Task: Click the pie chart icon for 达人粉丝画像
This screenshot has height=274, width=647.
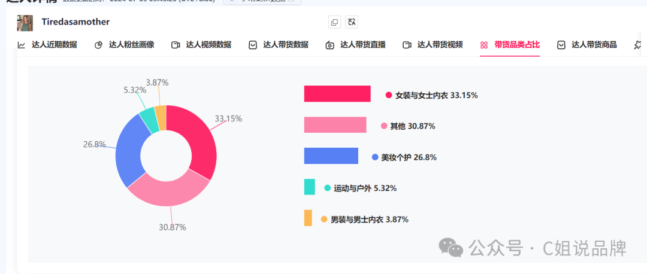Action: [x=98, y=45]
